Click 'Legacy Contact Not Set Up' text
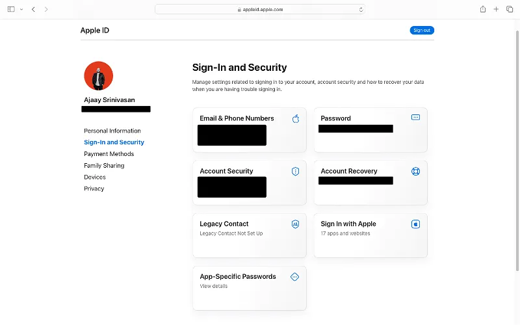520x325 pixels. [231, 233]
